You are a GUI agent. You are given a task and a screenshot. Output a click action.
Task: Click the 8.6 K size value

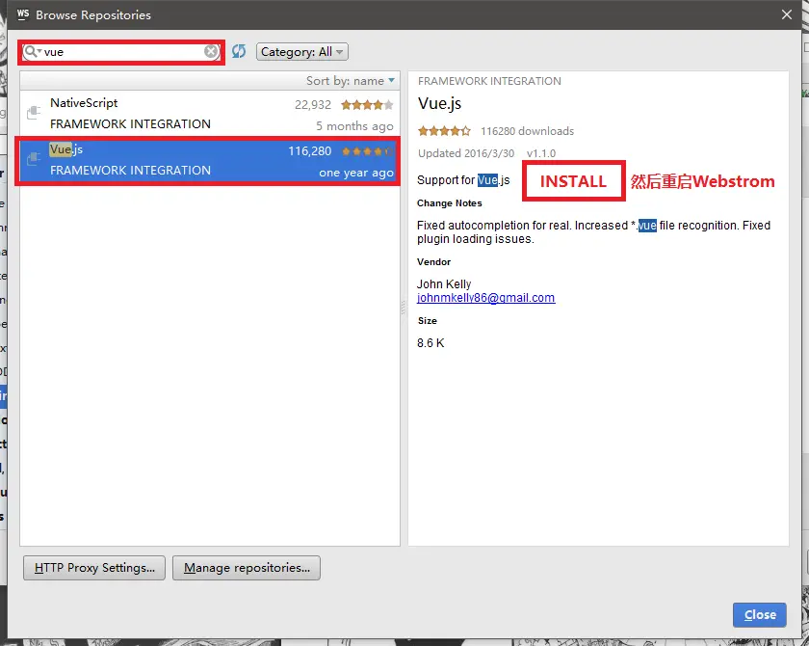(431, 343)
